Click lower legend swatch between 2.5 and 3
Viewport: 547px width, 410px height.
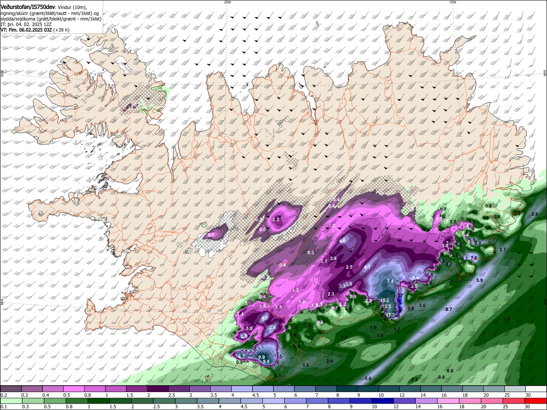click(164, 401)
